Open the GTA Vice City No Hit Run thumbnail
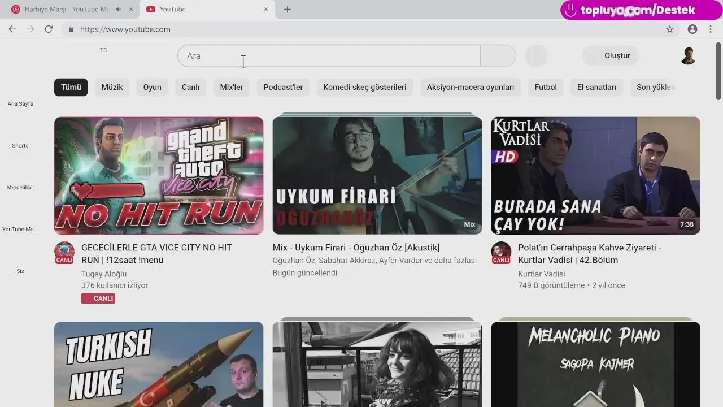This screenshot has height=407, width=723. tap(159, 175)
